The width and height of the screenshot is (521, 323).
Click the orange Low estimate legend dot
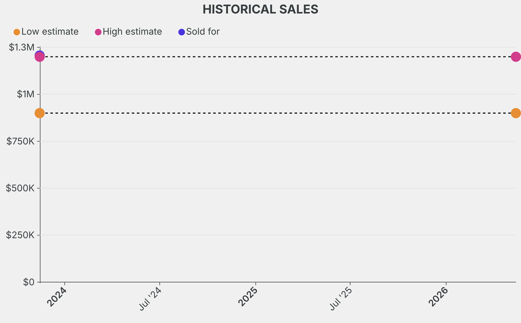pos(17,32)
